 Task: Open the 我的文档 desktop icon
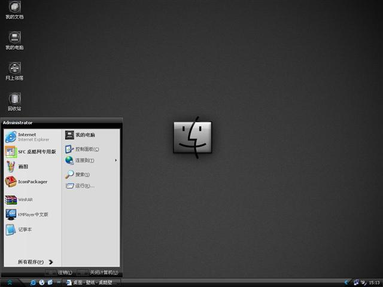pyautogui.click(x=14, y=10)
